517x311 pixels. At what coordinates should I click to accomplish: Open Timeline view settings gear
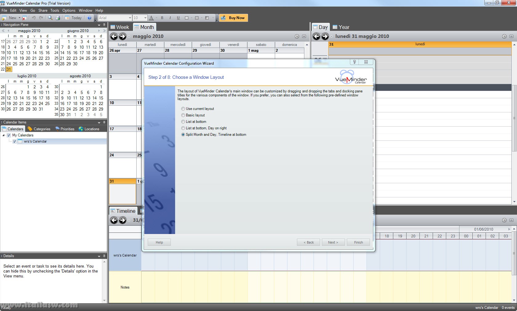click(504, 220)
